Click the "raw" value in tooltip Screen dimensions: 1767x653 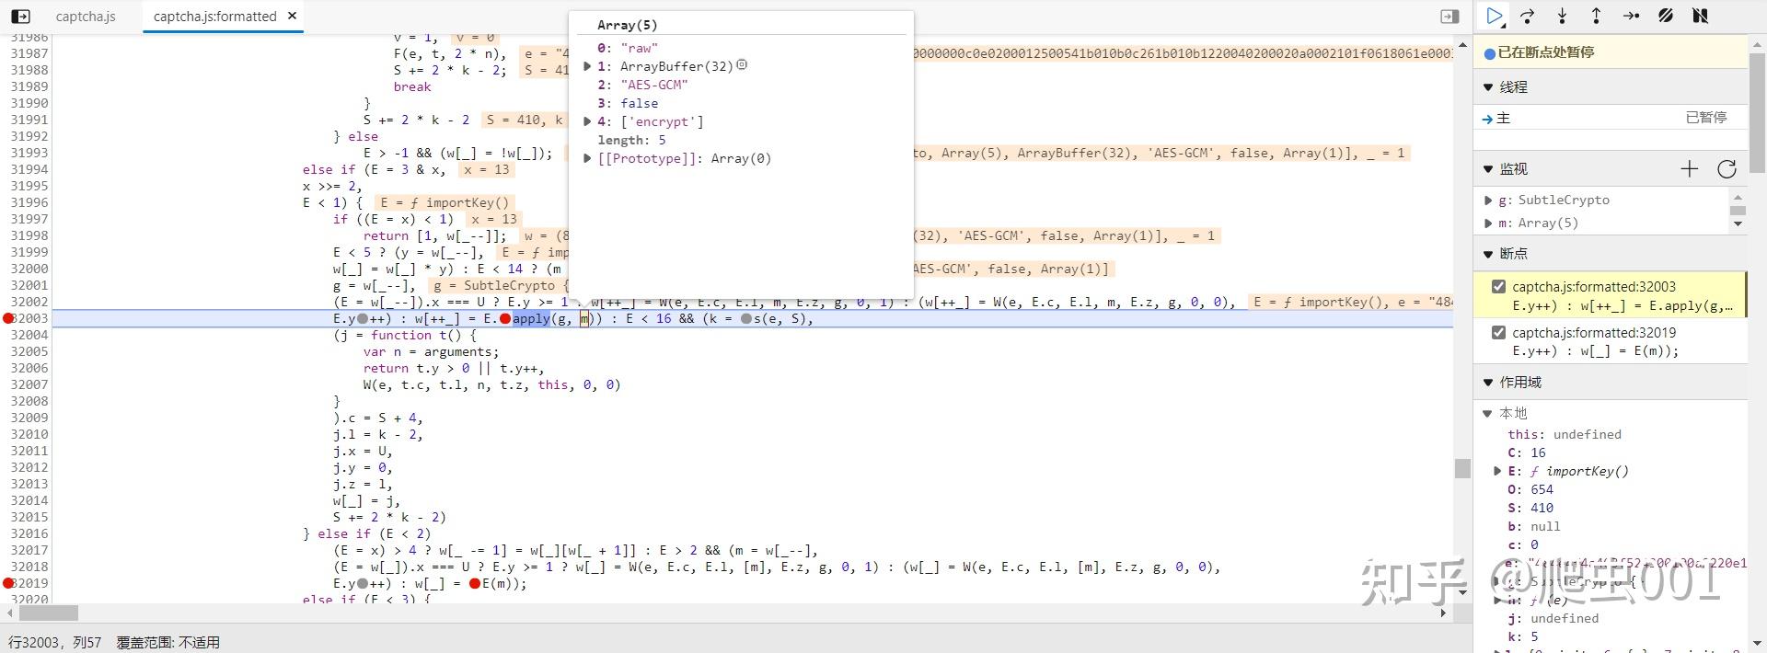coord(640,48)
